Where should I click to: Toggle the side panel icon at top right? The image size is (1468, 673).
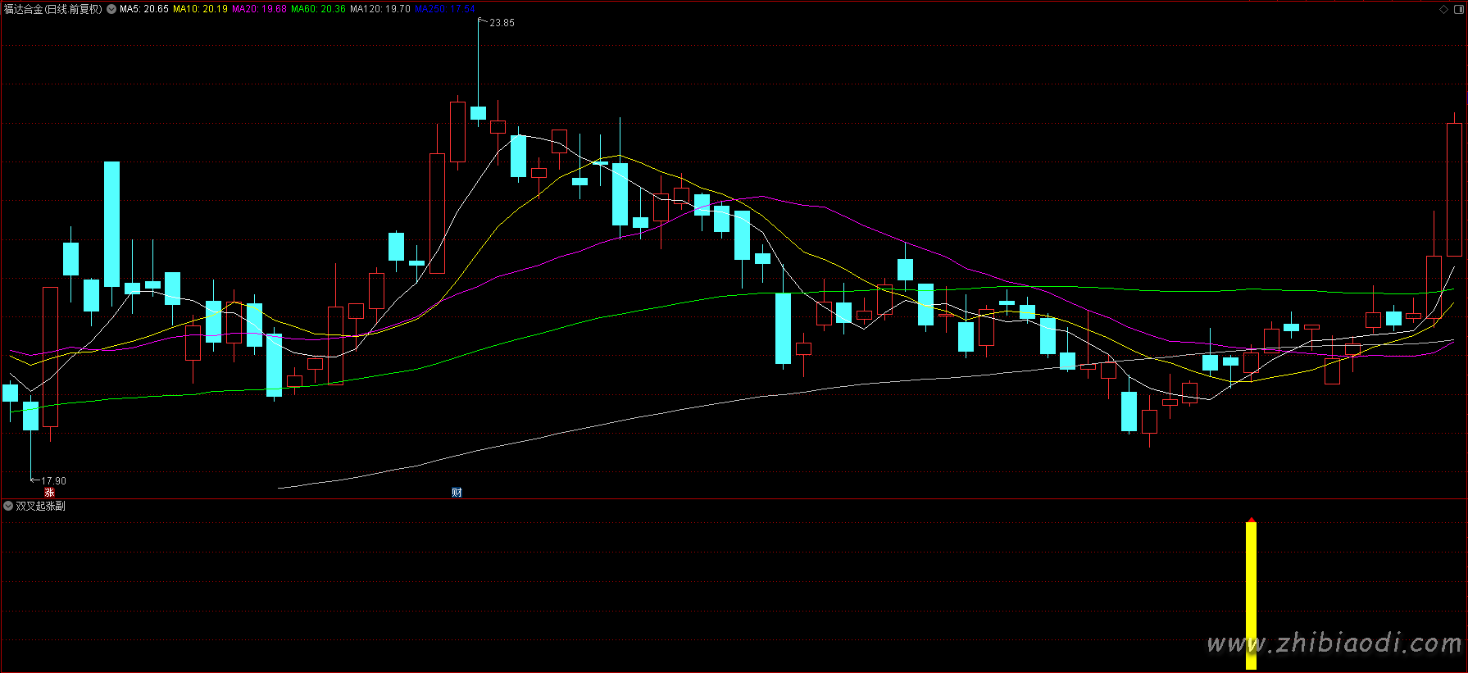1457,9
